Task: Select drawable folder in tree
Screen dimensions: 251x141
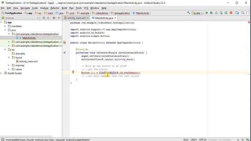Action: point(20,54)
